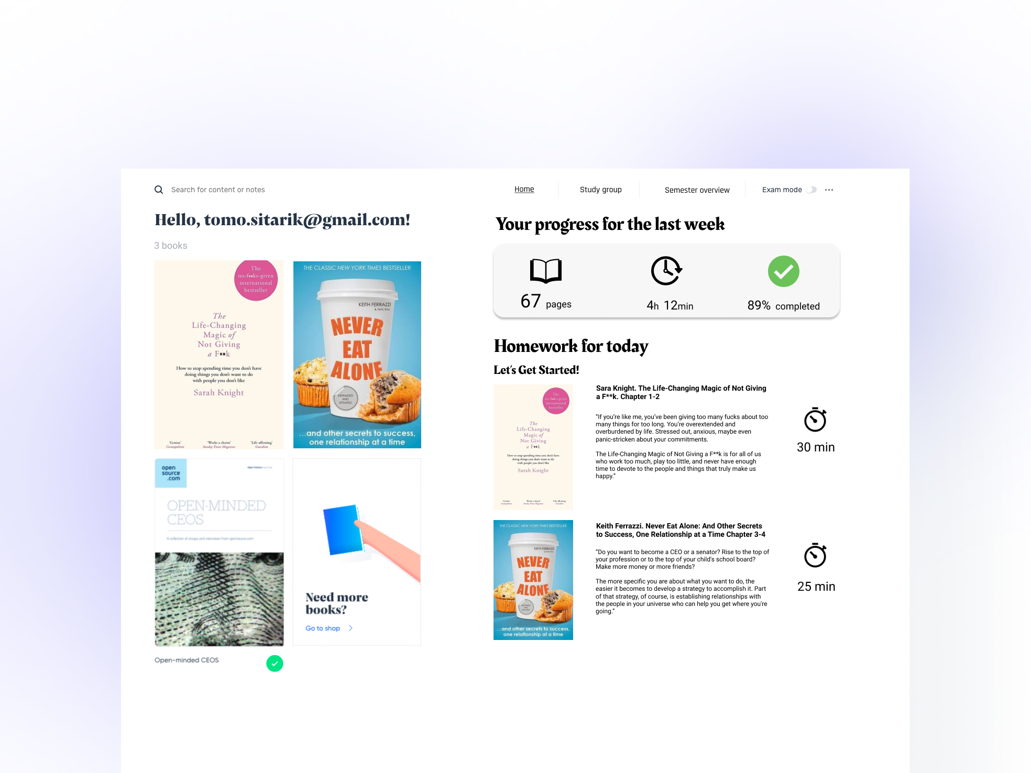Click the search magnifier icon

coord(158,190)
